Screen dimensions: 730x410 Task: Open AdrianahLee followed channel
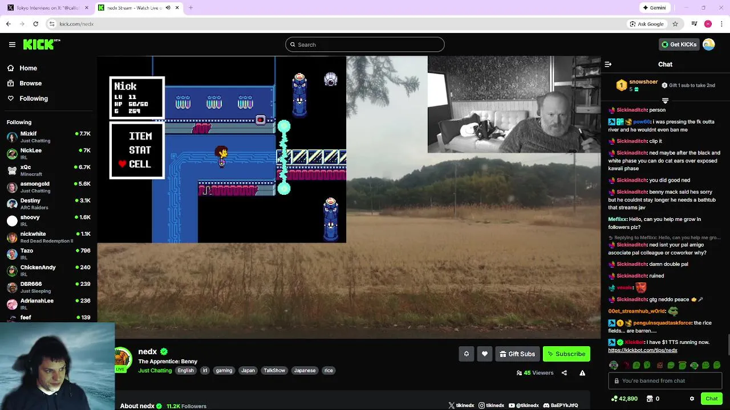tap(48, 304)
